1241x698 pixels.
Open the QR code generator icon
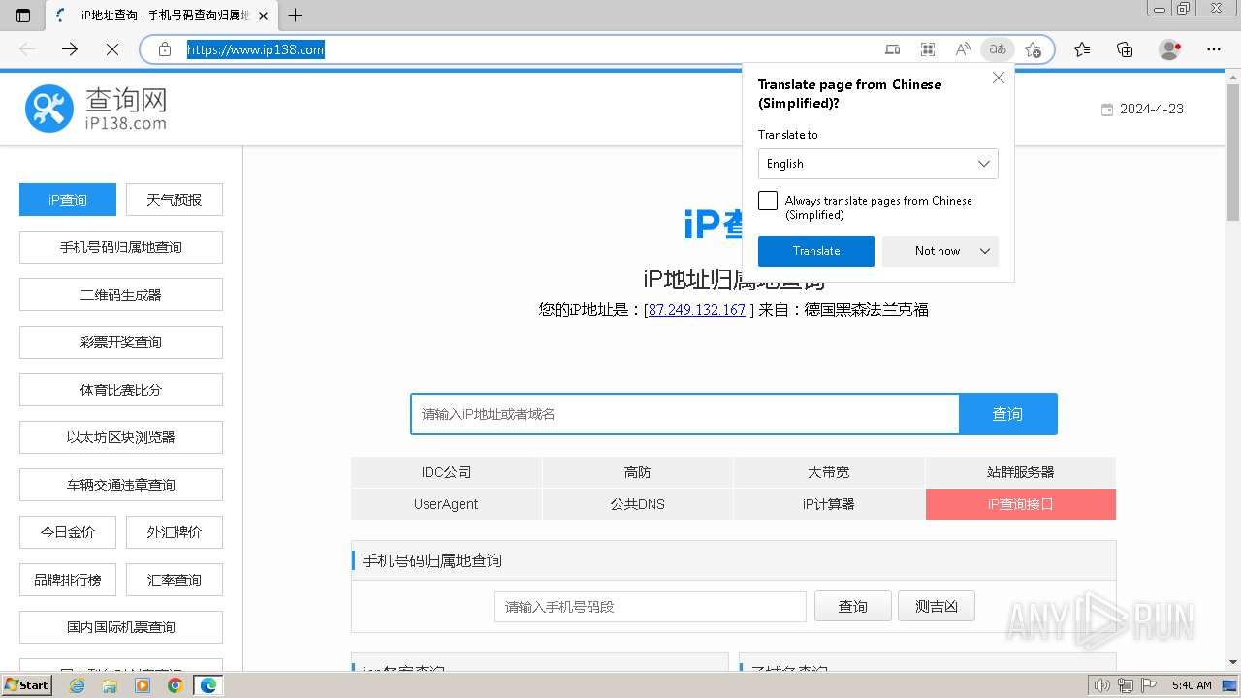tap(928, 49)
